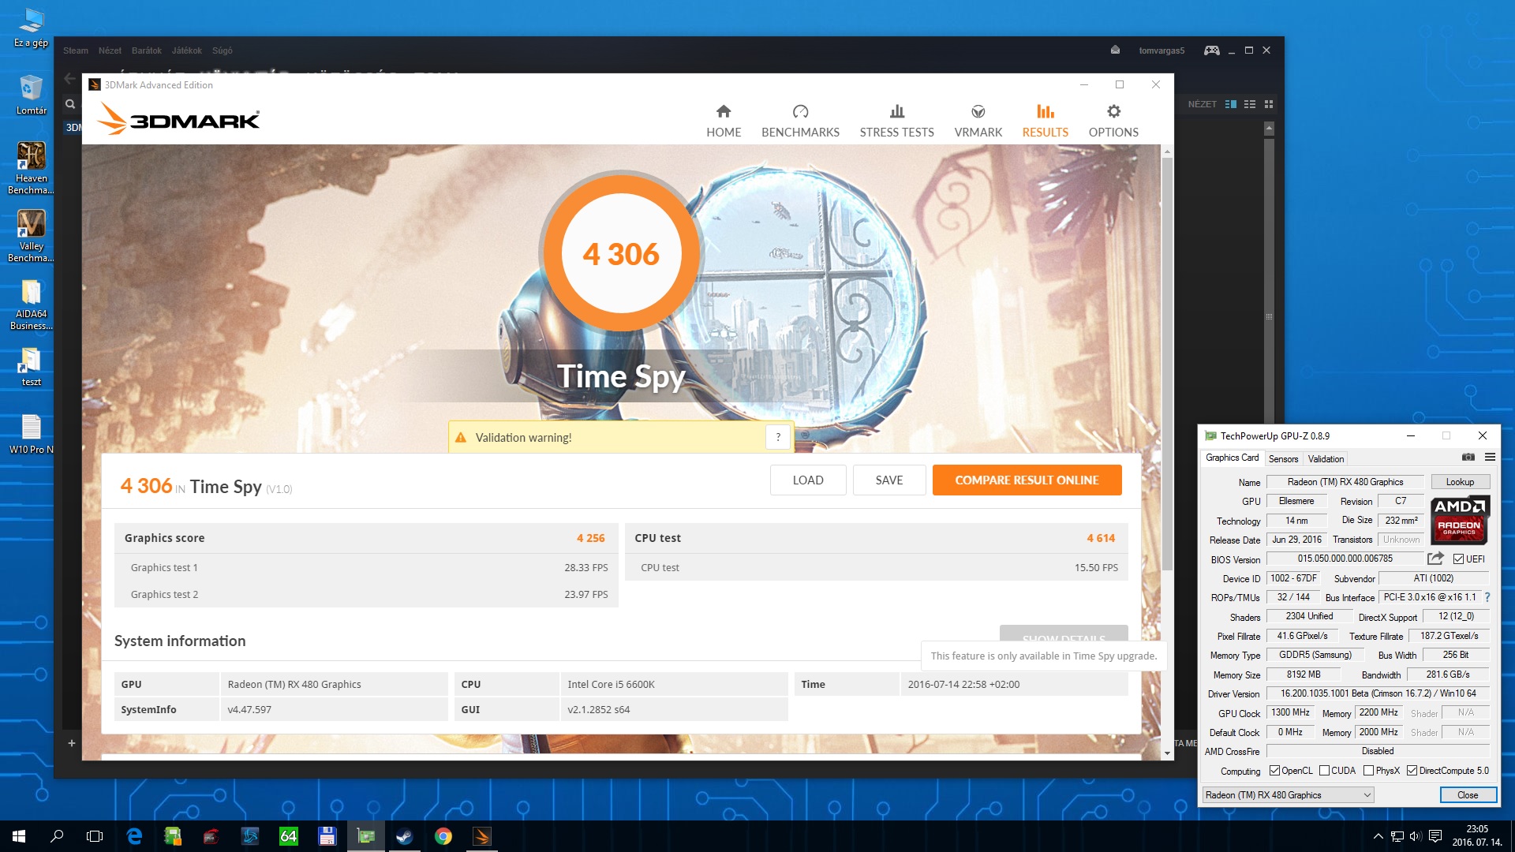Open the action center notification icon
The image size is (1515, 852).
coord(1435,836)
